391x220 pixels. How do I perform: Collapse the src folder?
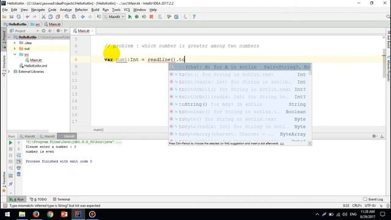tap(15, 54)
